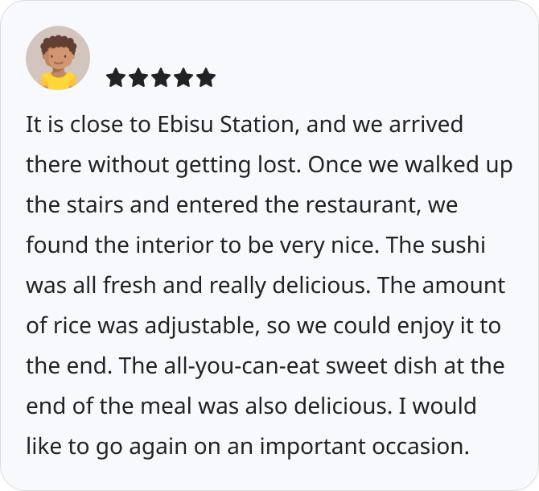Select the fifth and last rating star

point(206,78)
